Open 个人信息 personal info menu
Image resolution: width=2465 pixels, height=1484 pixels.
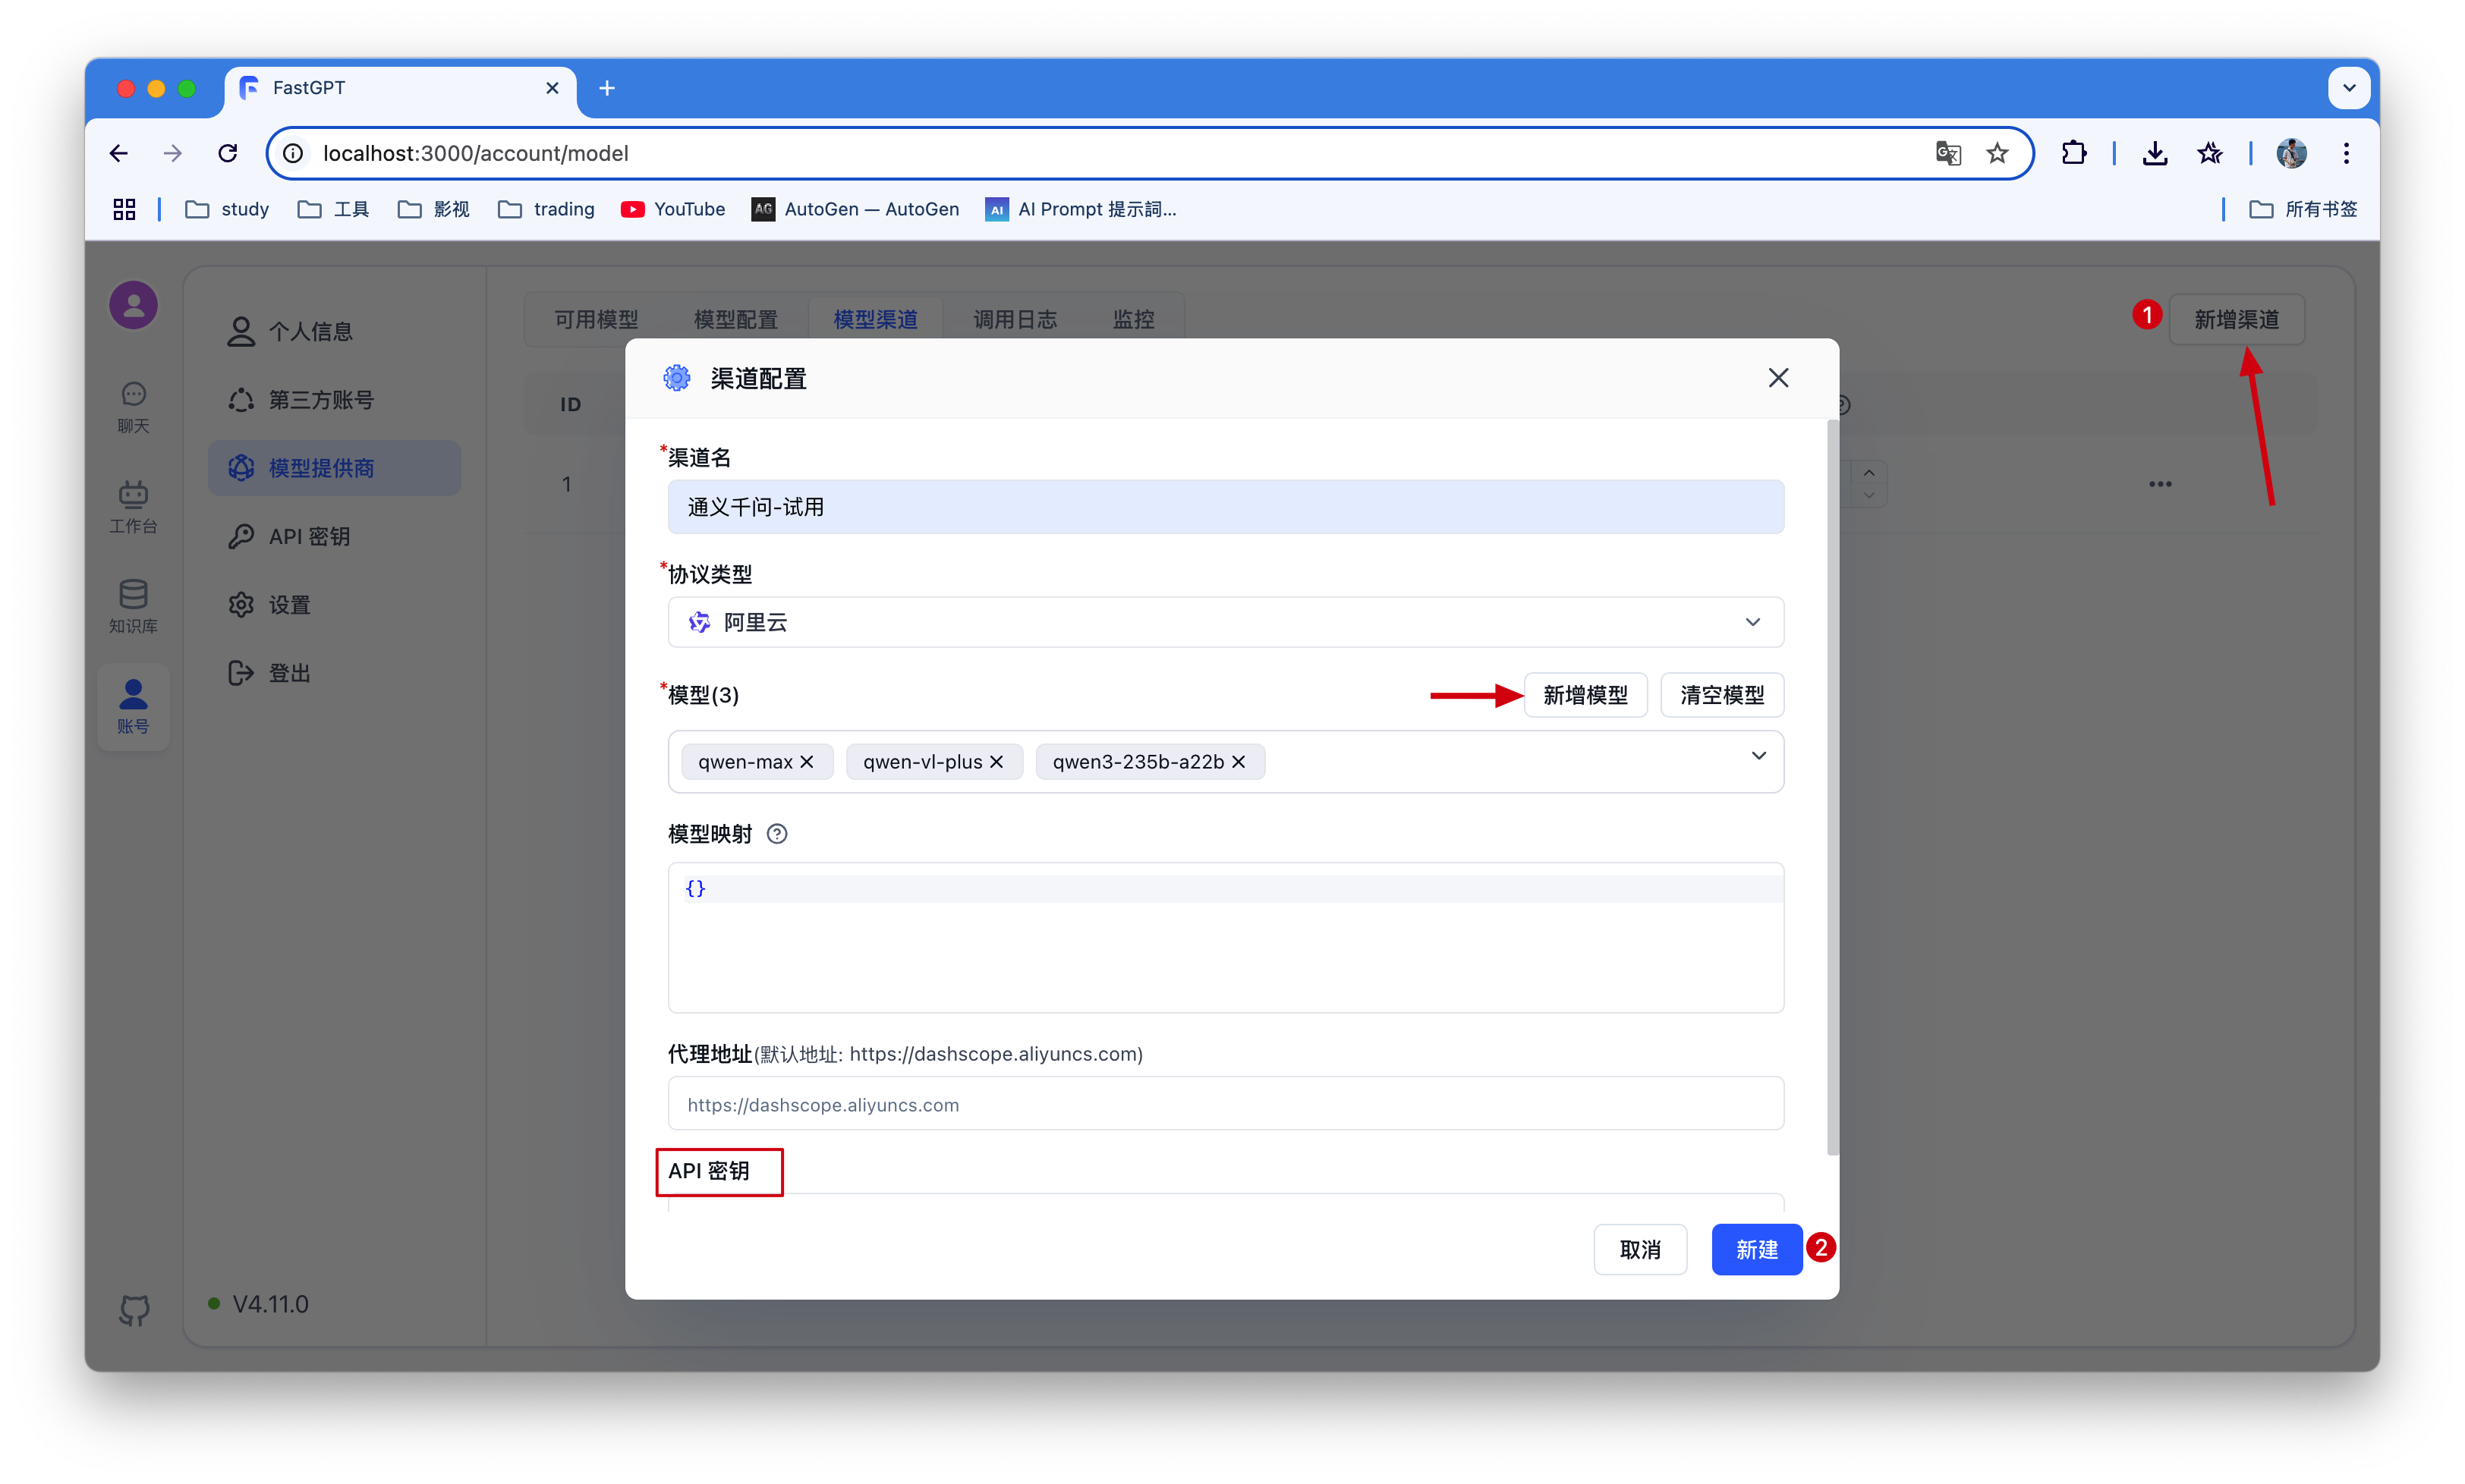[x=334, y=331]
